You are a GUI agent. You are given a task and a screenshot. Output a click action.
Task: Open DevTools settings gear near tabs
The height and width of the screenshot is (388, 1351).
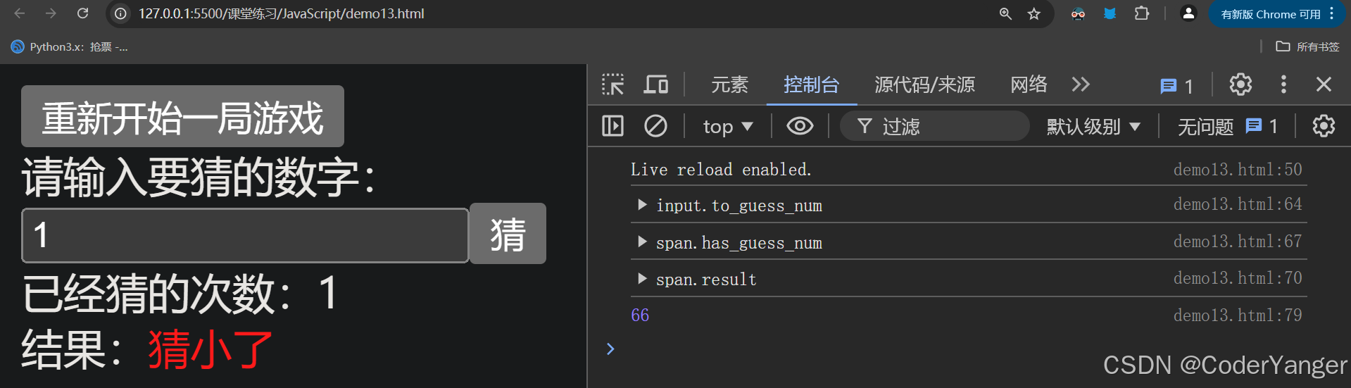click(x=1240, y=85)
